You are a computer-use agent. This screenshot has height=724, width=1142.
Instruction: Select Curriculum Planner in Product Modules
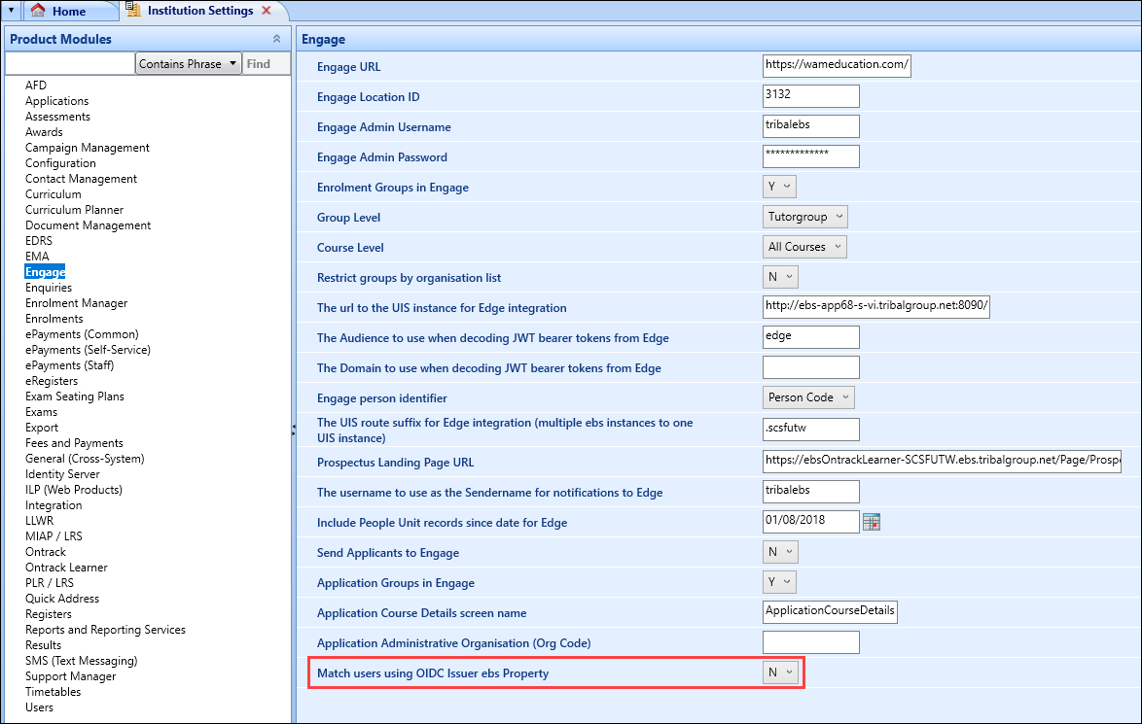74,209
